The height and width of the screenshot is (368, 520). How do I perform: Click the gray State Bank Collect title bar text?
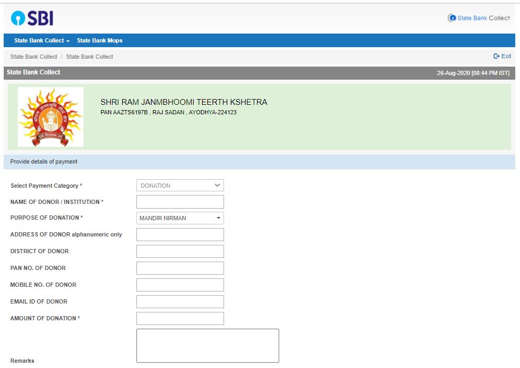[34, 72]
